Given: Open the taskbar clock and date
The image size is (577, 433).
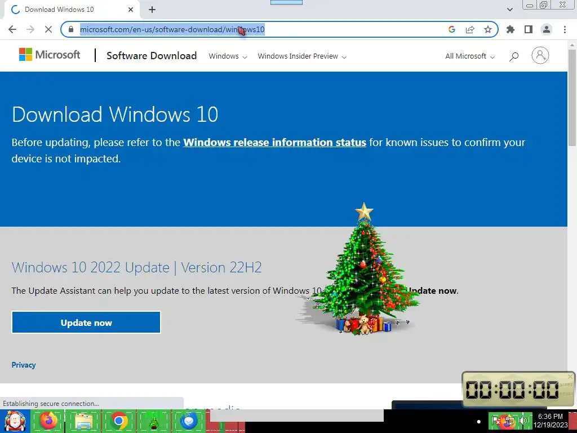Looking at the screenshot, I should (551, 421).
